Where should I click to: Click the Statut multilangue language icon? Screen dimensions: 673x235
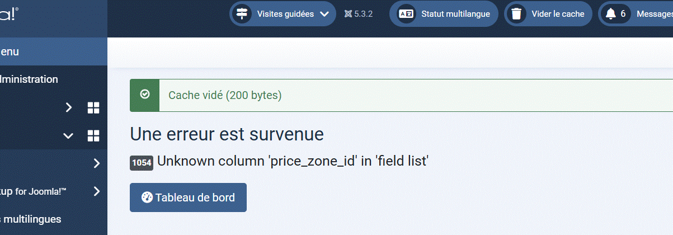[406, 14]
